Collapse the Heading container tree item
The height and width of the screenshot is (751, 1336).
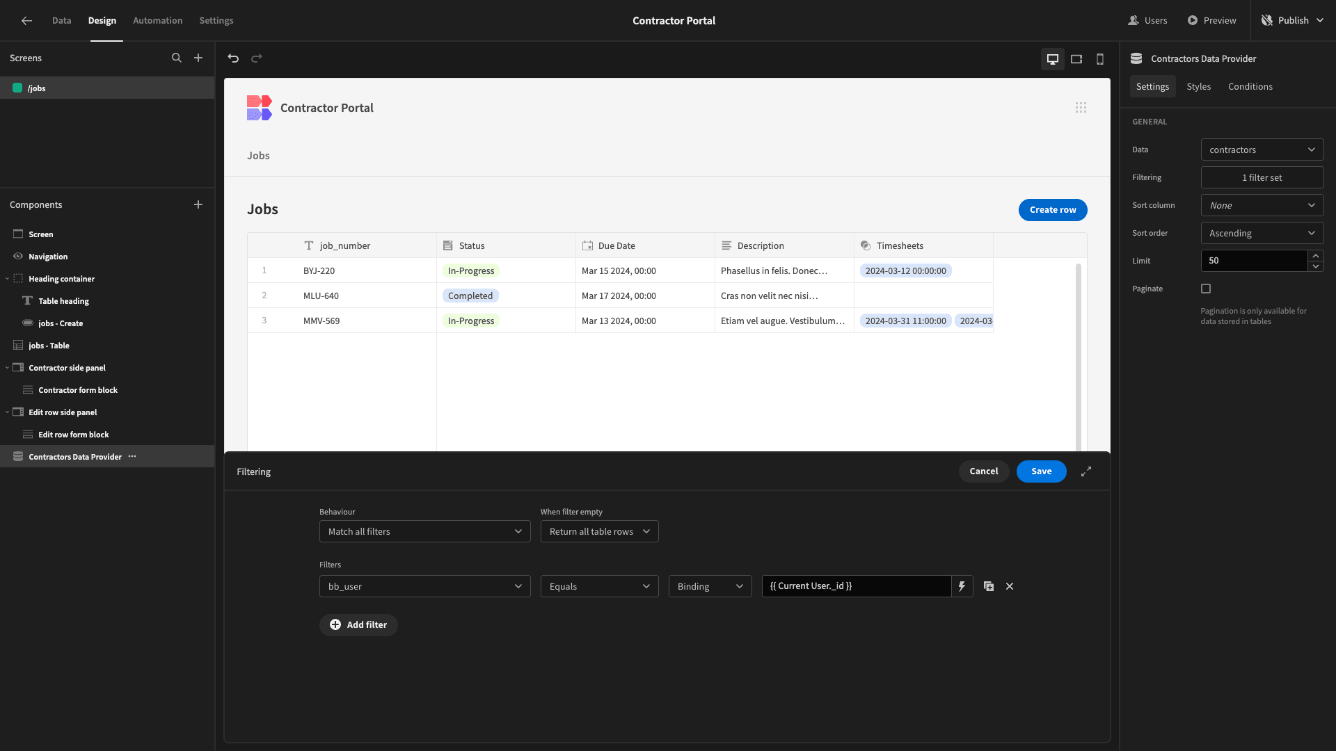click(x=7, y=279)
